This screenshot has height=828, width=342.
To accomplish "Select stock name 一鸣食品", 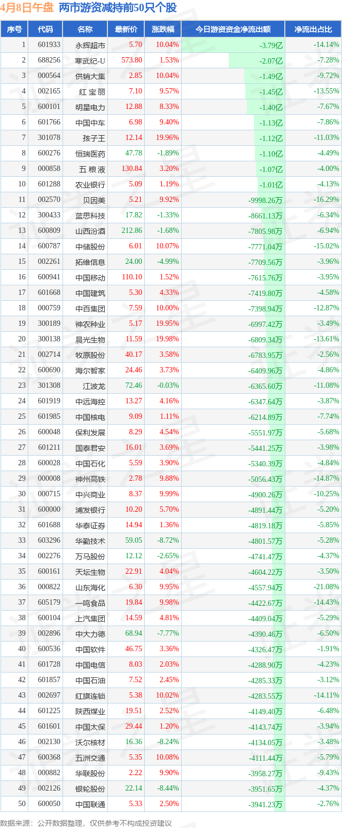I will click(91, 603).
